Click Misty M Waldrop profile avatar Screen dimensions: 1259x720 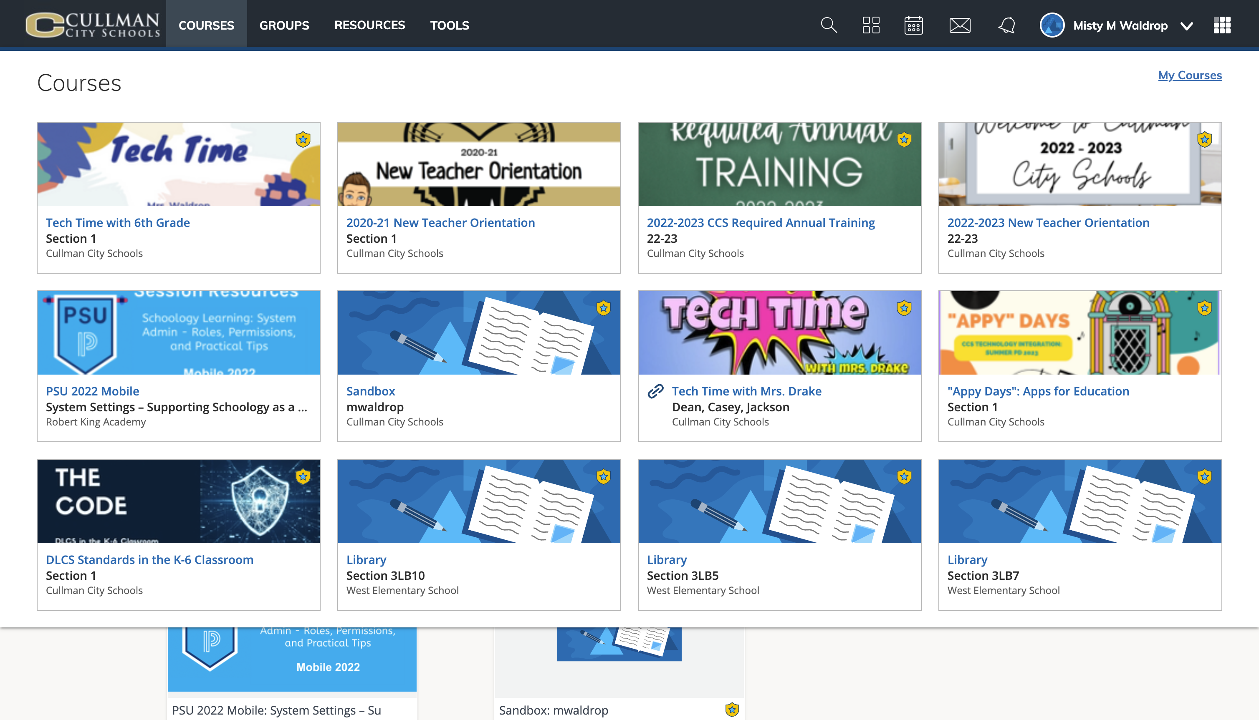(x=1052, y=25)
